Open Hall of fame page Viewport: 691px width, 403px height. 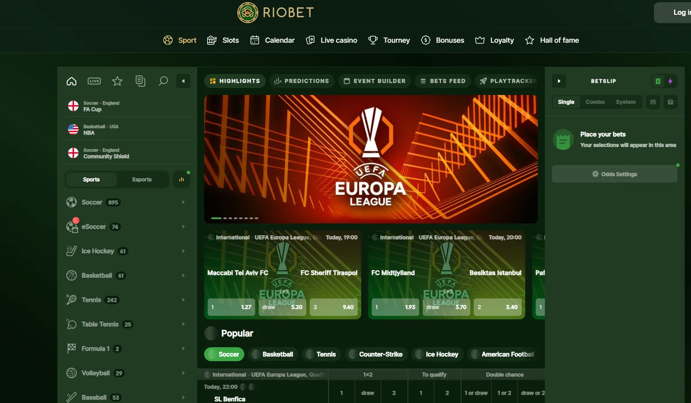552,40
